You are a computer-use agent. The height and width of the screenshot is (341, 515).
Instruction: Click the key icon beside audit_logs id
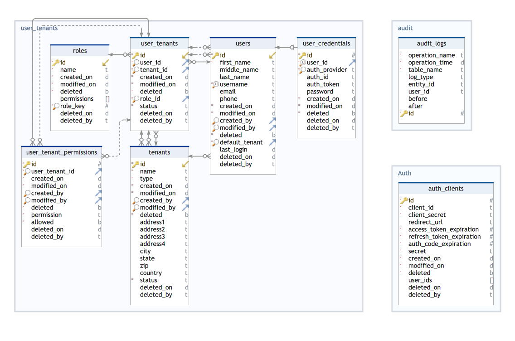(404, 113)
